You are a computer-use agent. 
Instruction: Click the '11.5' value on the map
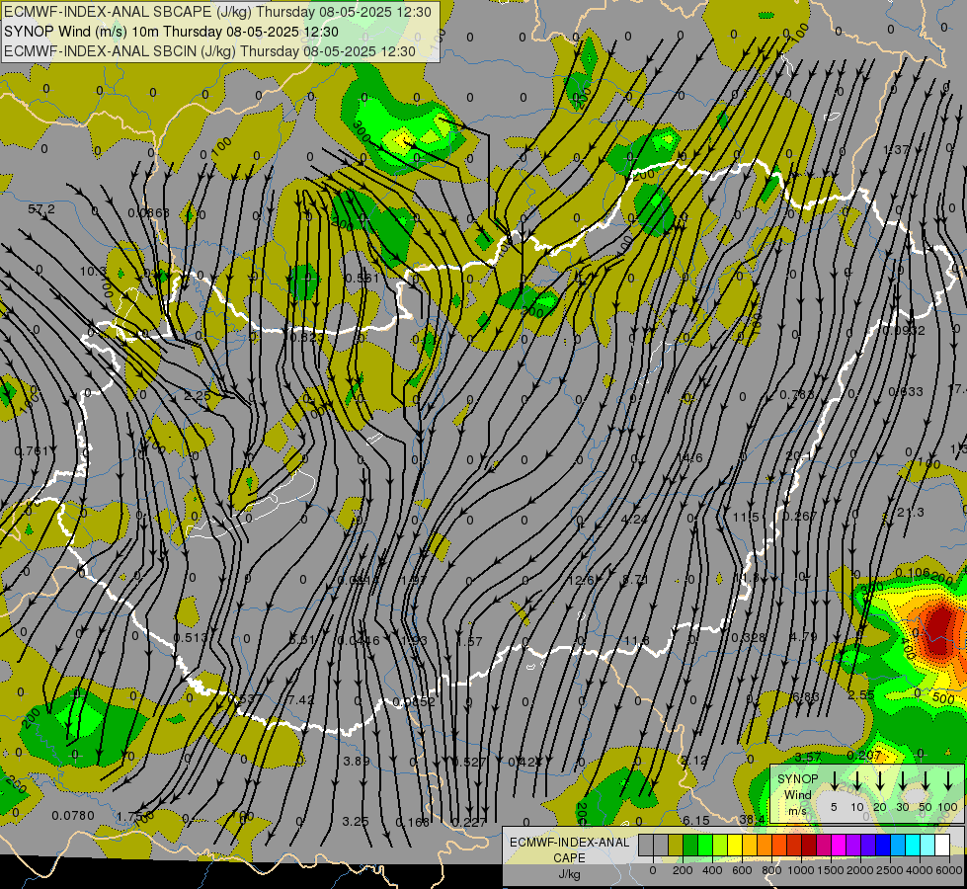(x=746, y=517)
